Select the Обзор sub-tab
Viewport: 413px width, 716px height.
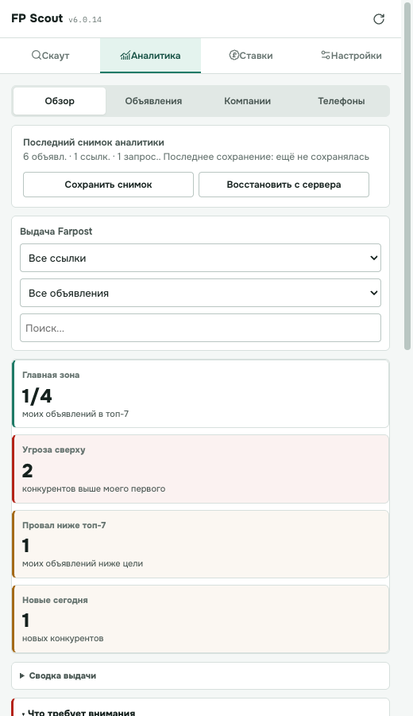[60, 101]
